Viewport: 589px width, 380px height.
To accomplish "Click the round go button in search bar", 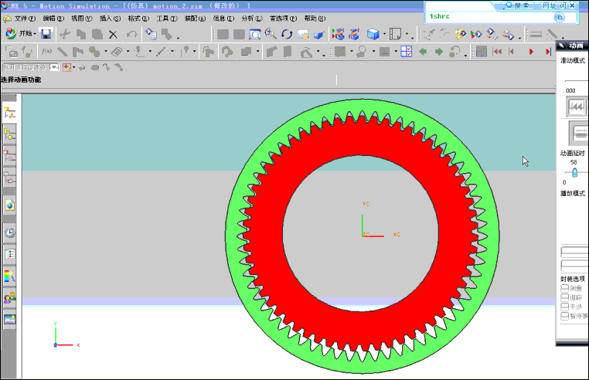I will pos(559,17).
